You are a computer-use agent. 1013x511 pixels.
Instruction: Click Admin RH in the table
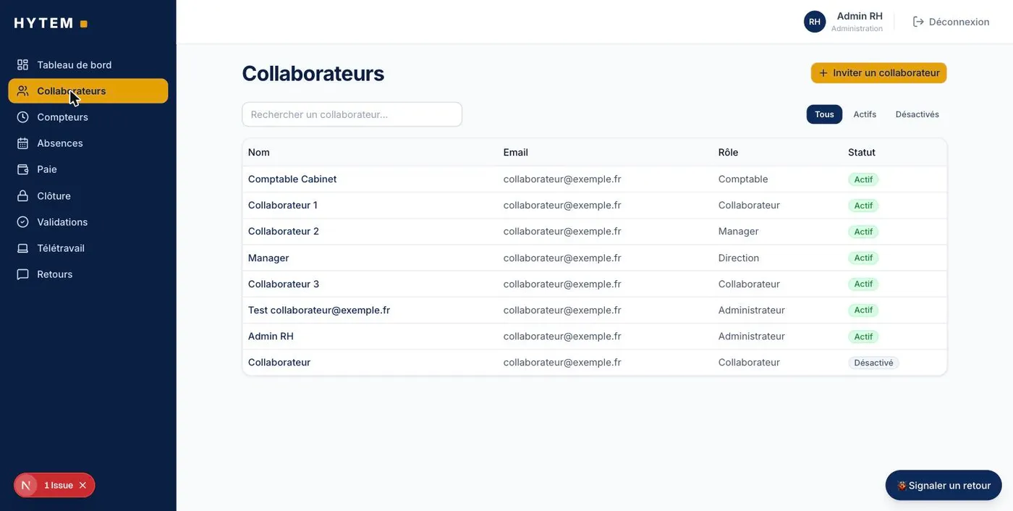click(271, 336)
